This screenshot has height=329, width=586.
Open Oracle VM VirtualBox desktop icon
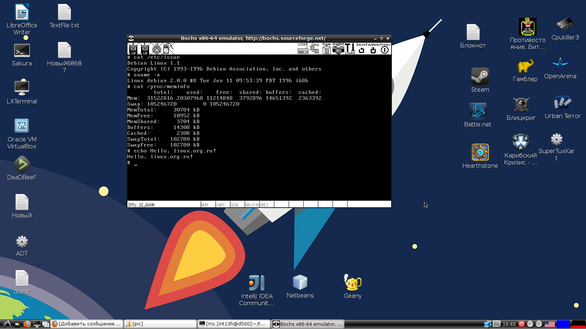(x=22, y=134)
